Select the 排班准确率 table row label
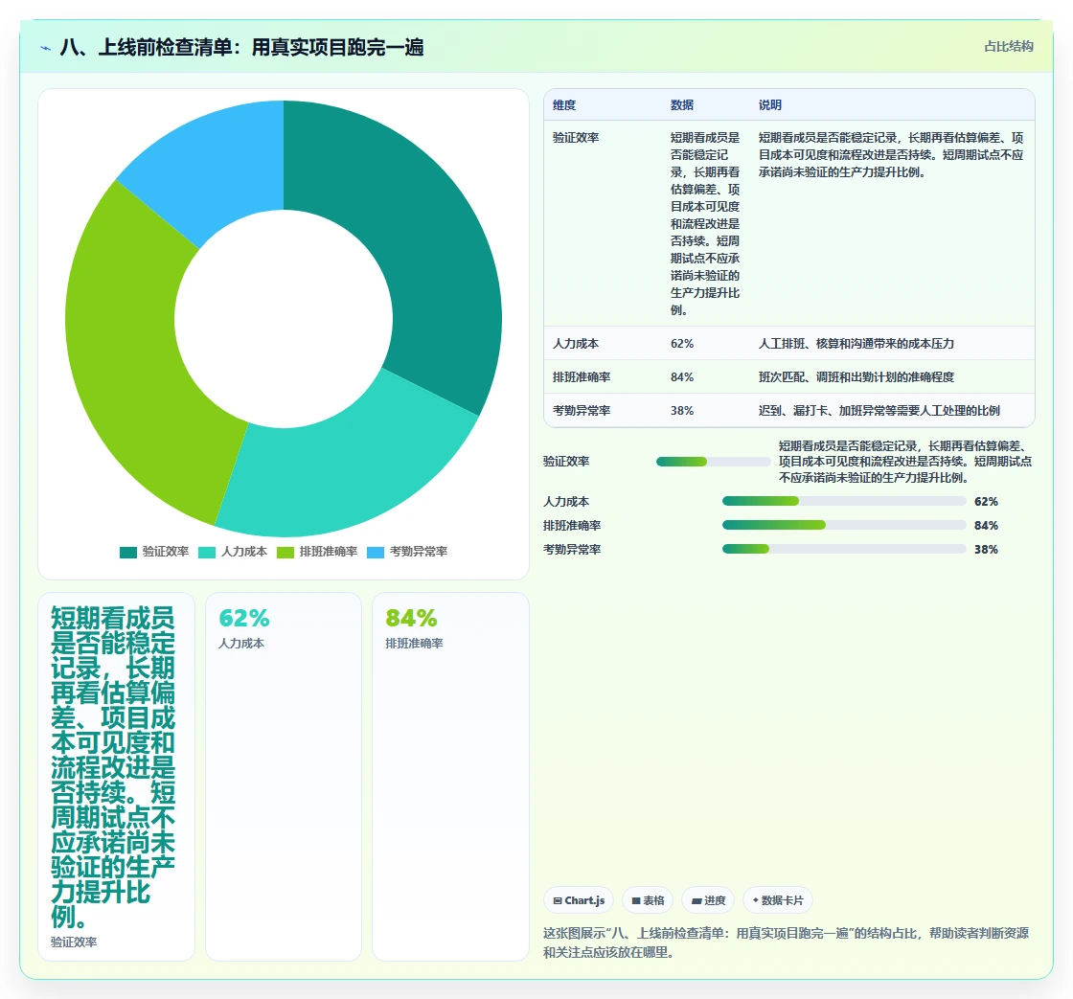 [582, 377]
